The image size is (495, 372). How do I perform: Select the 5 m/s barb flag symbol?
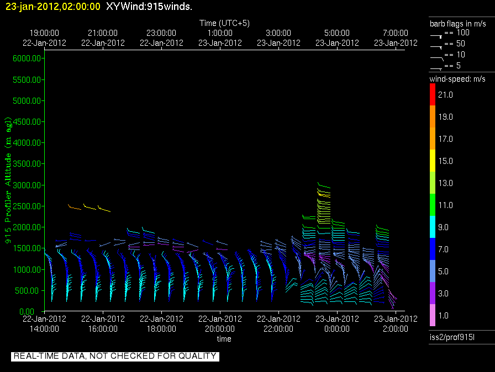436,67
